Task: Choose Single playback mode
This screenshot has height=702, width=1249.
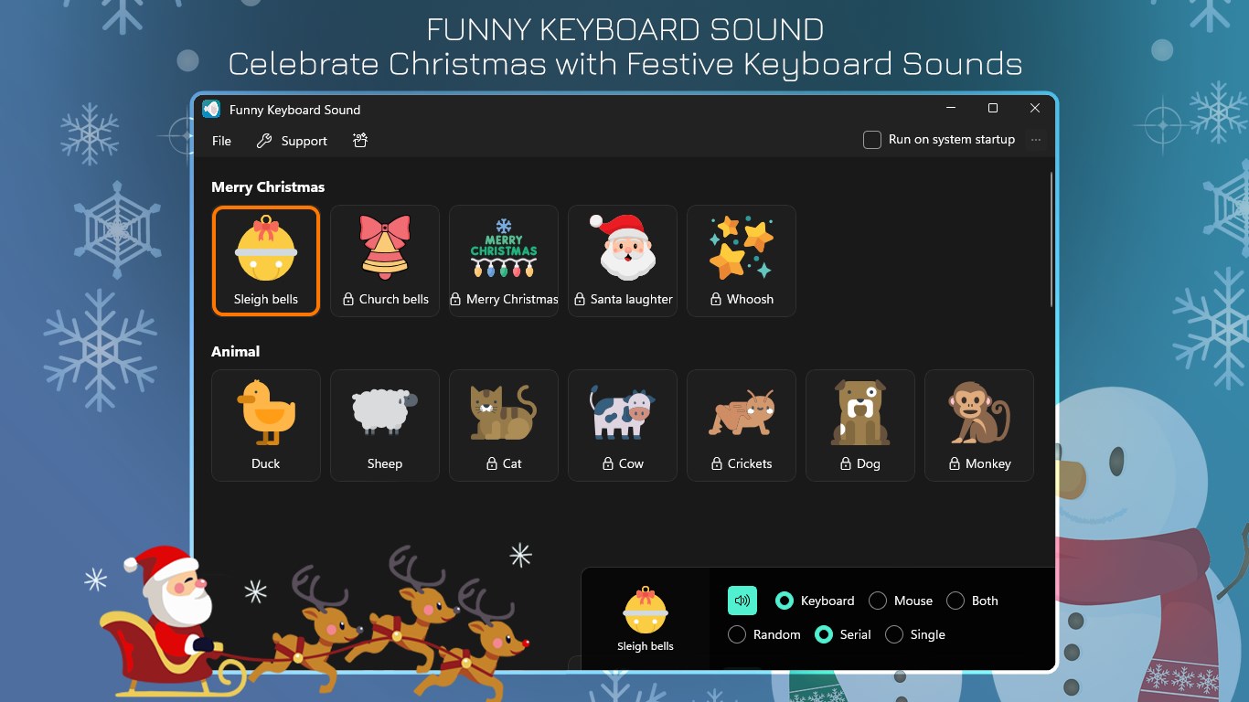Action: point(915,634)
